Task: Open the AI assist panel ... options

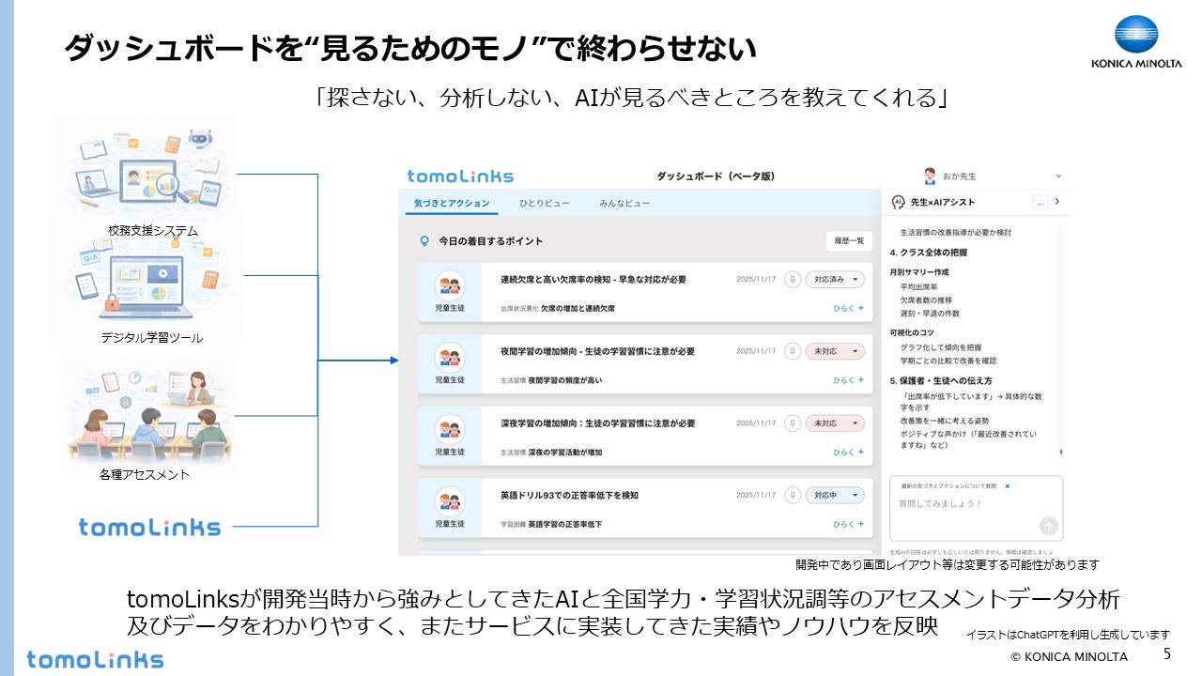Action: coord(1040,202)
